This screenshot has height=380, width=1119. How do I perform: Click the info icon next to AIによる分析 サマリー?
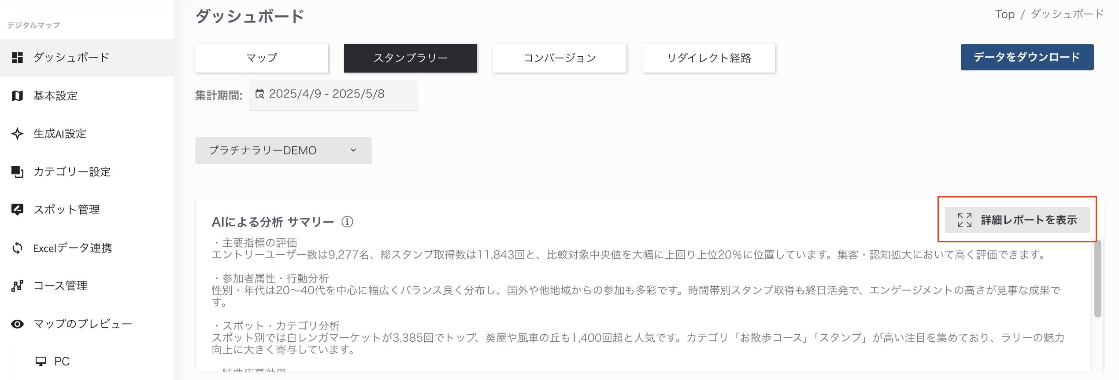pyautogui.click(x=347, y=222)
